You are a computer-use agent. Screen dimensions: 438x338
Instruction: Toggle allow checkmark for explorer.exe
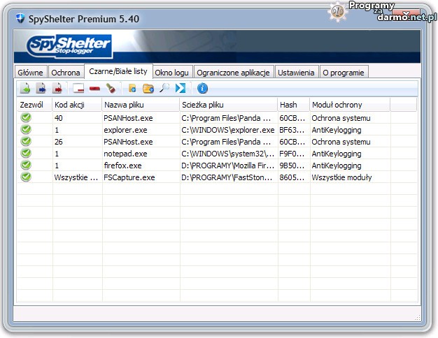click(26, 130)
